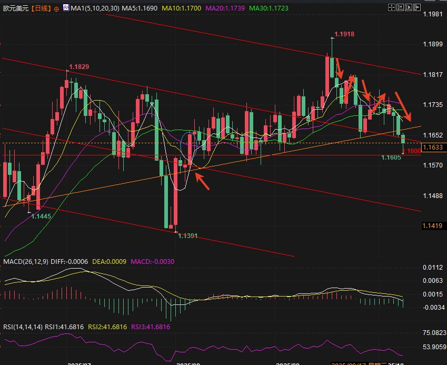447x365 pixels.
Task: Click the 1.1391 bottom price label
Action: (187, 236)
